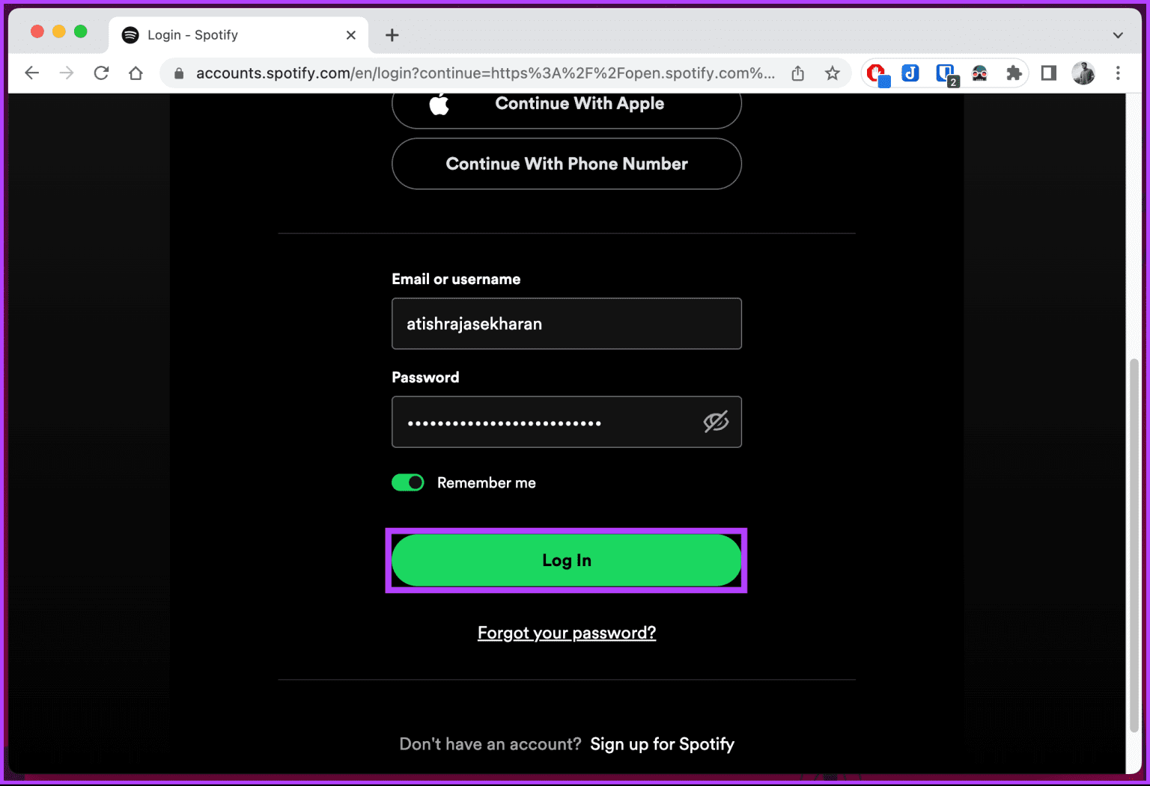Screen dimensions: 1150x786
Task: Close the Login - Spotify tab
Action: (x=350, y=35)
